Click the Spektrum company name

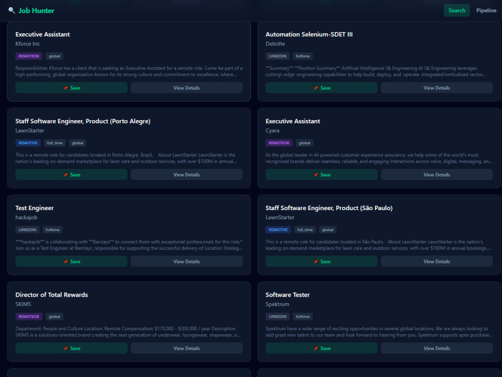[277, 304]
